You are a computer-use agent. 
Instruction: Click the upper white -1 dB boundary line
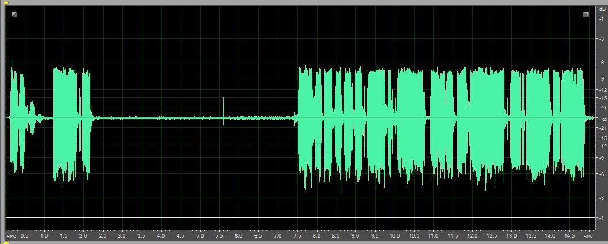[288, 18]
